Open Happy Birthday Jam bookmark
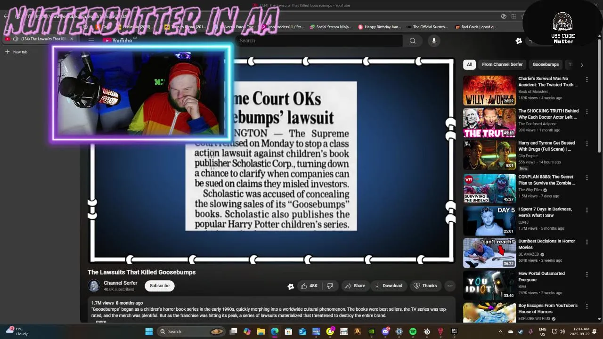Screen dimensions: 603x339 click(379, 27)
